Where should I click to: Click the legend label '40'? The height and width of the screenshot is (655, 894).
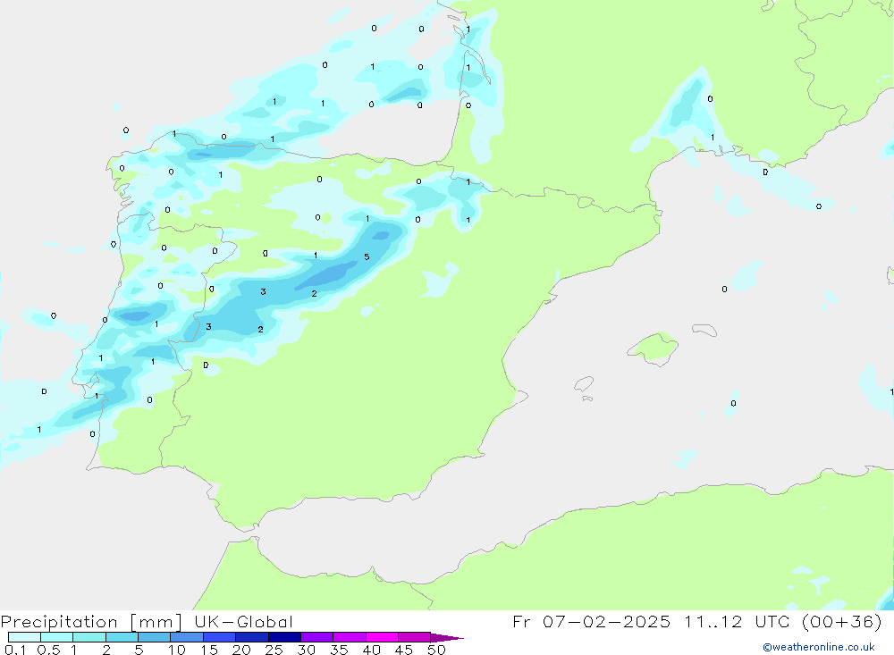coord(372,650)
